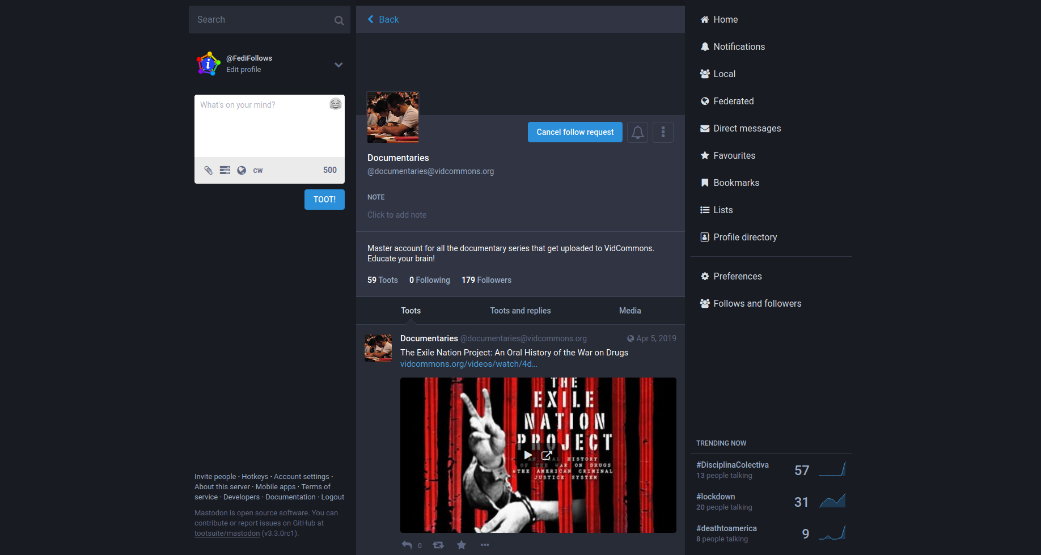Open the emoji picker in compose box
The height and width of the screenshot is (555, 1041).
[336, 104]
